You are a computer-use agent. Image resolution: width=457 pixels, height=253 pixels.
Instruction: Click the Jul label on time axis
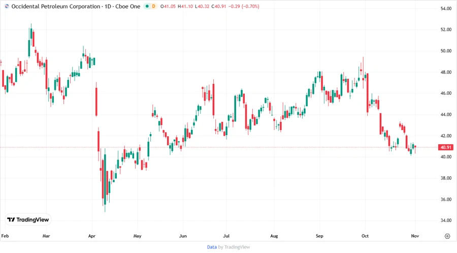(226, 236)
